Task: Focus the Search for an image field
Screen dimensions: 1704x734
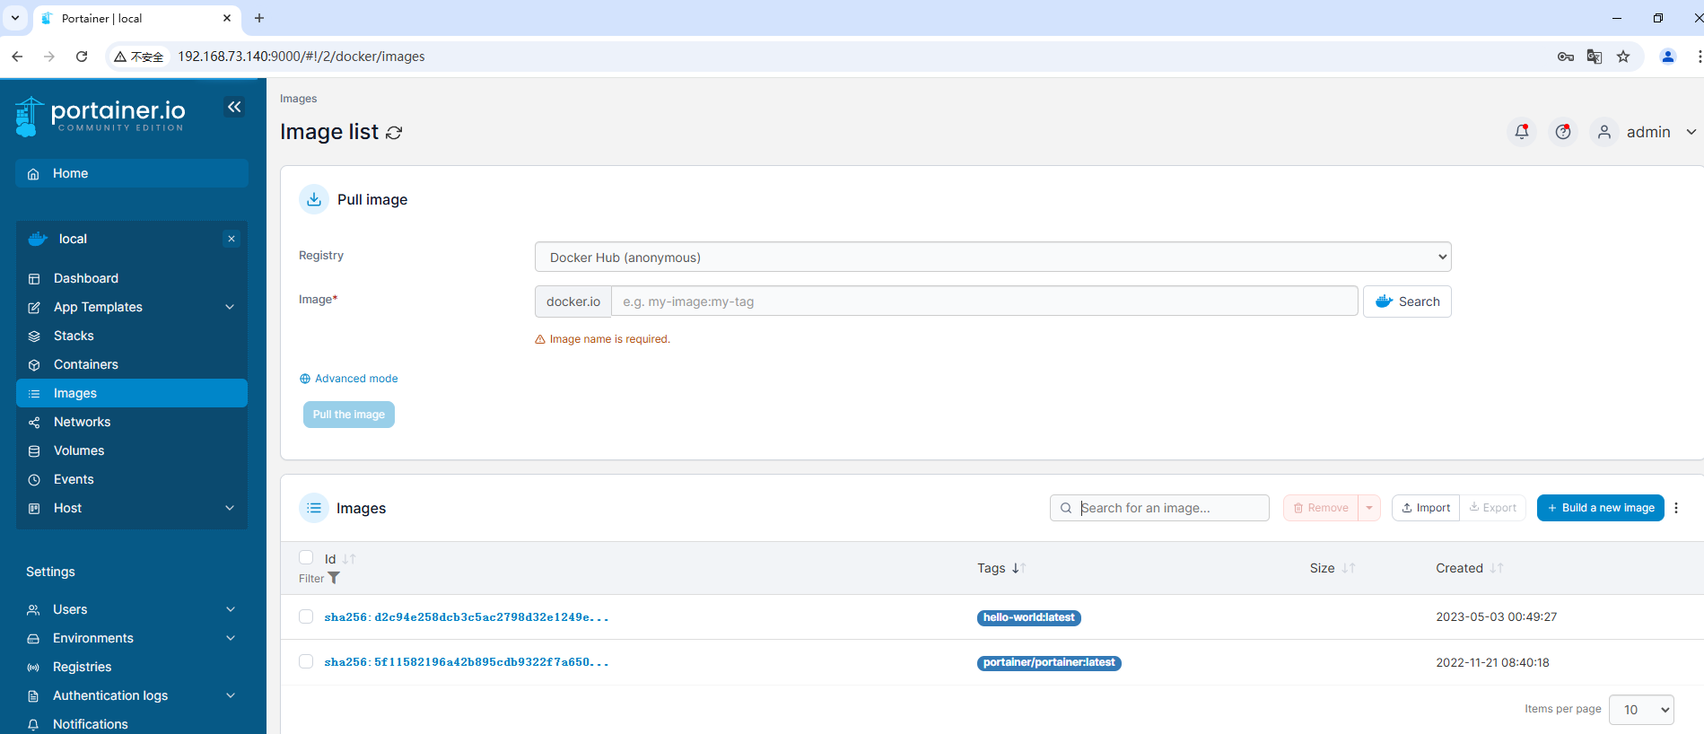Action: pos(1159,508)
